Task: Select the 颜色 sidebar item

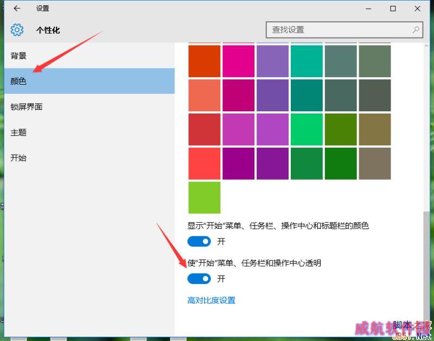Action: coord(90,81)
